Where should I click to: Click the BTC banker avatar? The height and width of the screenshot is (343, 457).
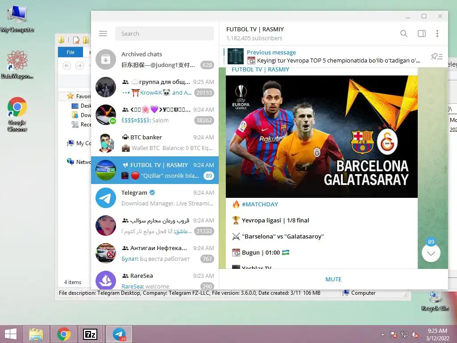(106, 142)
